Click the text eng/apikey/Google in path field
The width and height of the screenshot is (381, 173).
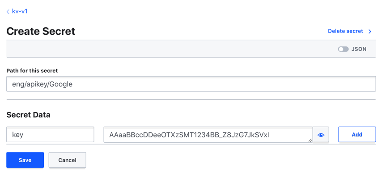[x=42, y=84]
